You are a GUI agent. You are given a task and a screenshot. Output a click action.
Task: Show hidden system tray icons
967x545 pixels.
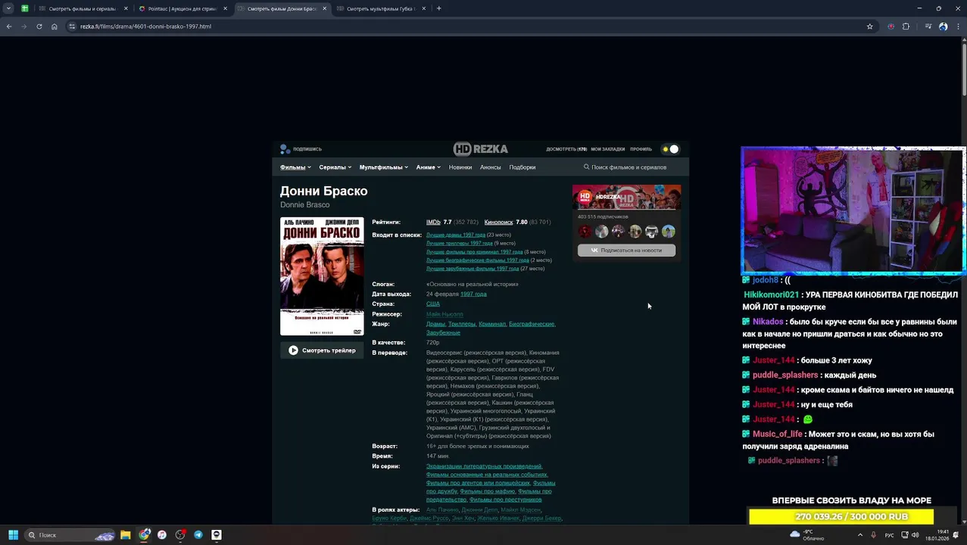point(859,534)
